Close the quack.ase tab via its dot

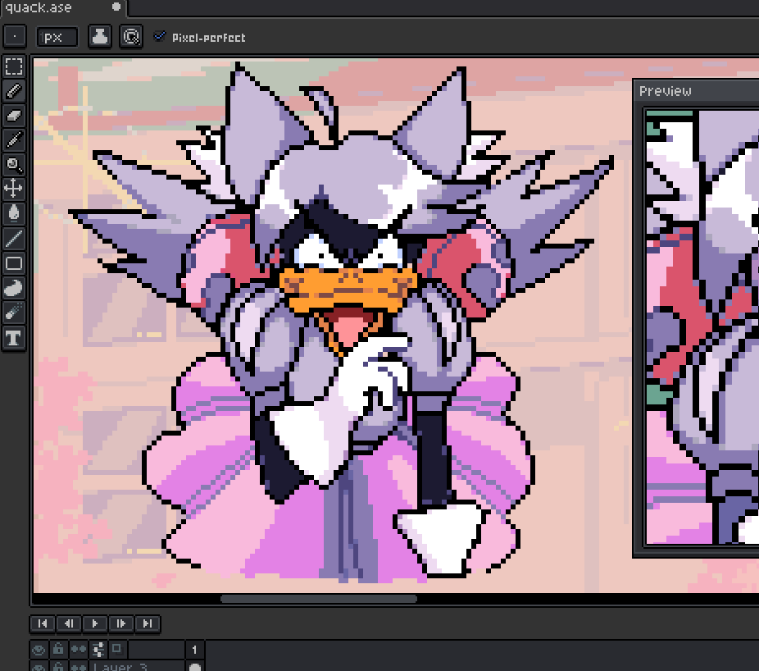(x=116, y=7)
